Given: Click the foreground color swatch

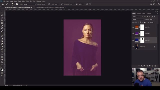Looking at the screenshot, I should click(1, 69).
